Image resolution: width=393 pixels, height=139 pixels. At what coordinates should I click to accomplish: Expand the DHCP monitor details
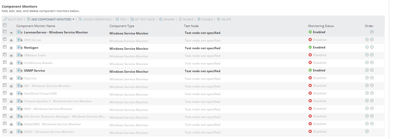tap(11, 132)
